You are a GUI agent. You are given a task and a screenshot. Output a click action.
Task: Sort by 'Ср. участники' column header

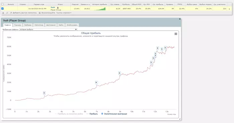pos(219,4)
